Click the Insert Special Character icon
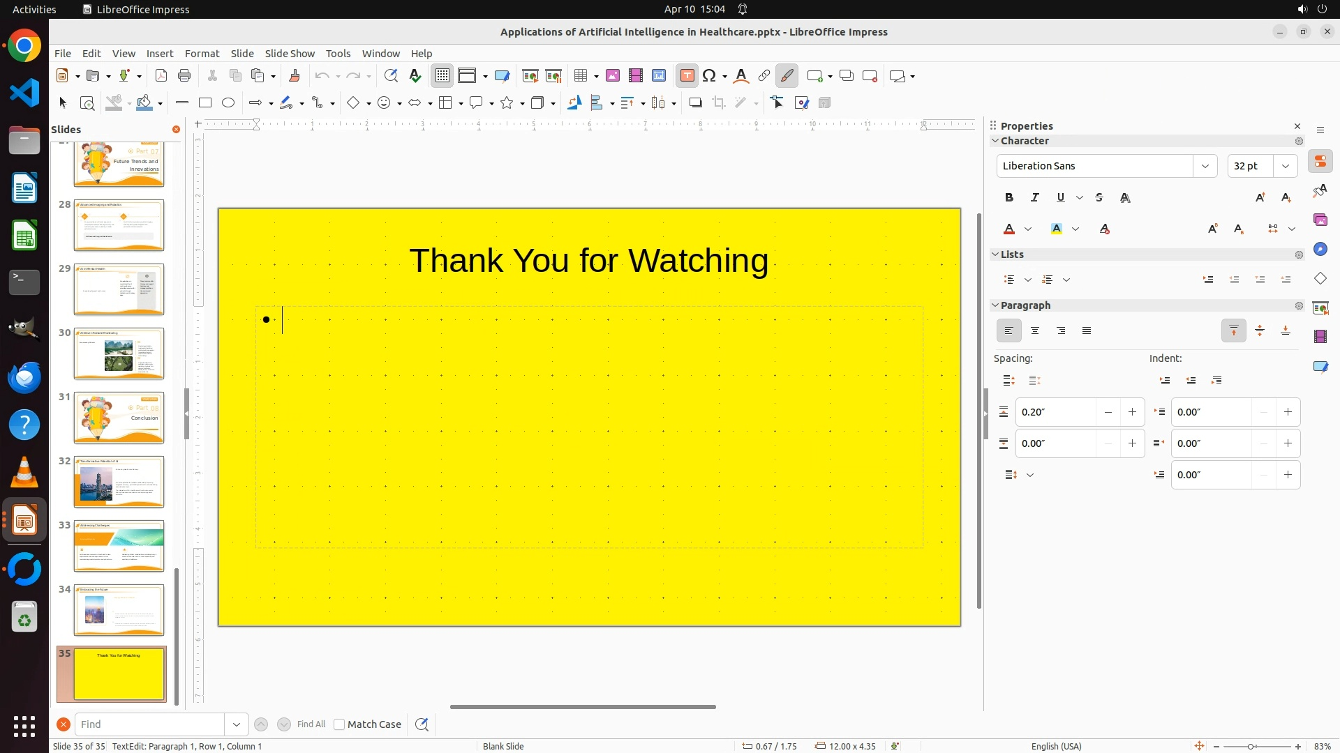The height and width of the screenshot is (753, 1340). [x=710, y=76]
